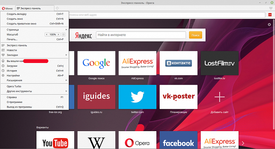The height and width of the screenshot is (149, 275).
Task: Open the vk-poster speed dial tile
Action: (x=178, y=97)
